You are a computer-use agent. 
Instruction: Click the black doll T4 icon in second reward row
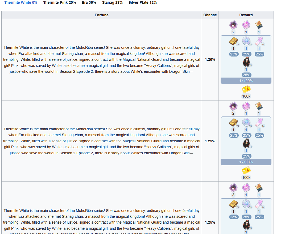(x=246, y=143)
